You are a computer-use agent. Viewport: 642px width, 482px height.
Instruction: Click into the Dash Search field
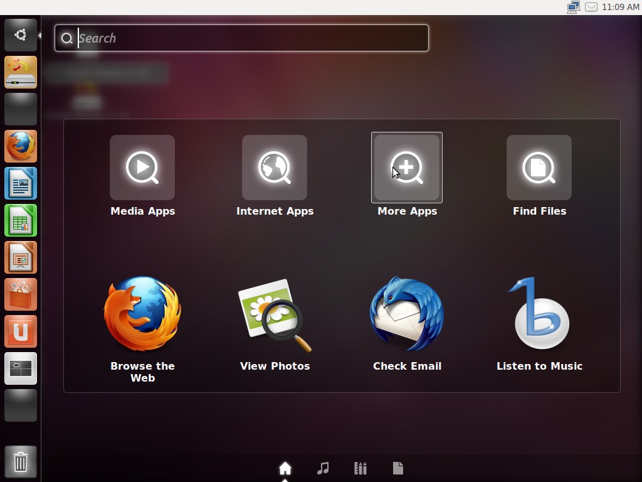pos(241,38)
